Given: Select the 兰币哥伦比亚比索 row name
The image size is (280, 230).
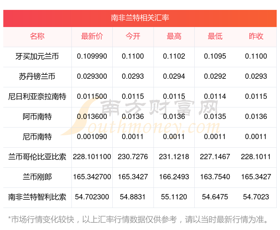Looking at the screenshot, I should coord(37,157).
